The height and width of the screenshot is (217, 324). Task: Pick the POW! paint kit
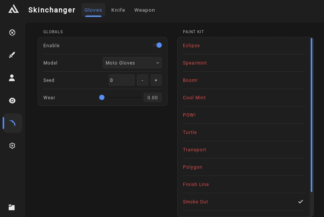pyautogui.click(x=243, y=115)
